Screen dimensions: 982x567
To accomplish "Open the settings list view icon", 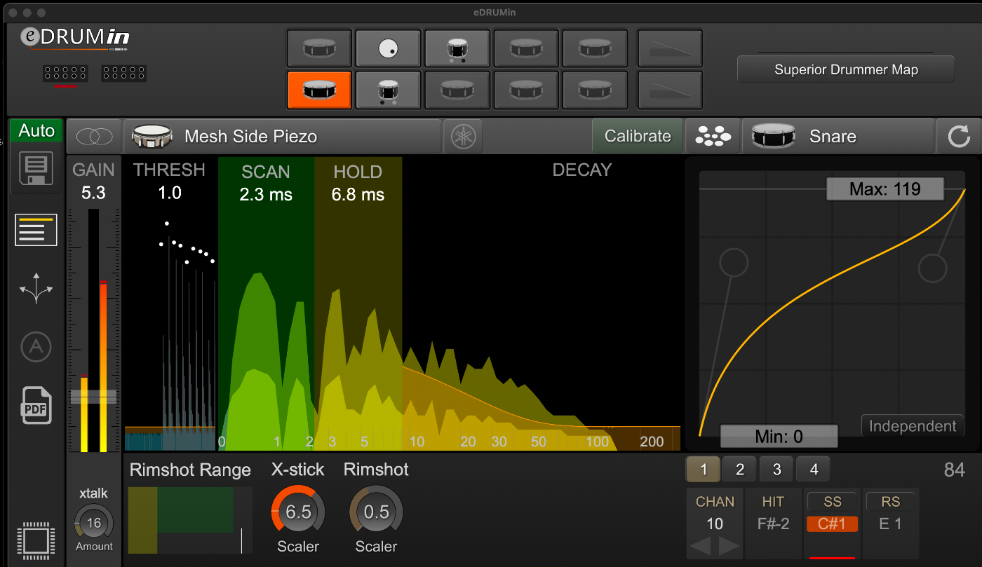I will coord(36,230).
